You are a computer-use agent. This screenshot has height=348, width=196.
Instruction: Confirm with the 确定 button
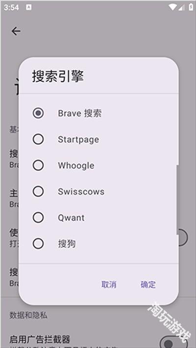click(148, 284)
